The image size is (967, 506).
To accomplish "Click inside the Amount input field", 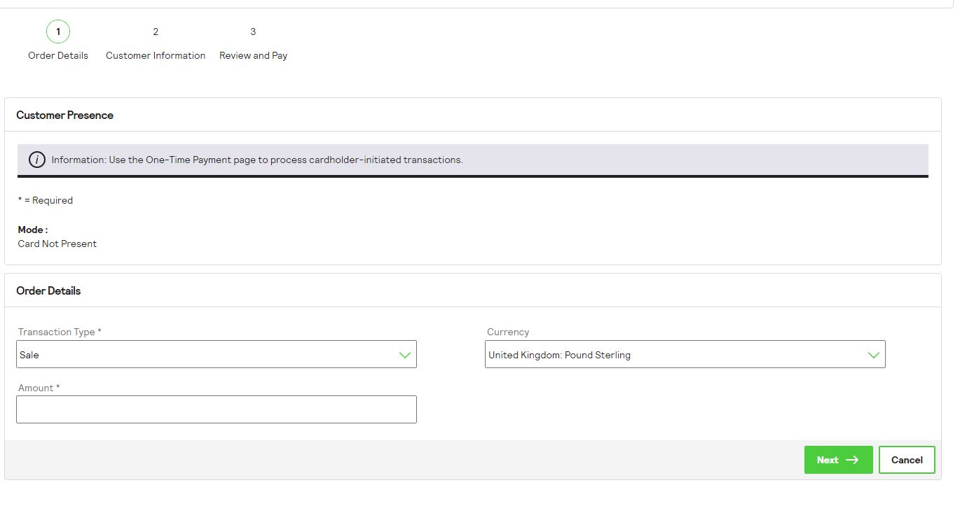I will coord(217,409).
